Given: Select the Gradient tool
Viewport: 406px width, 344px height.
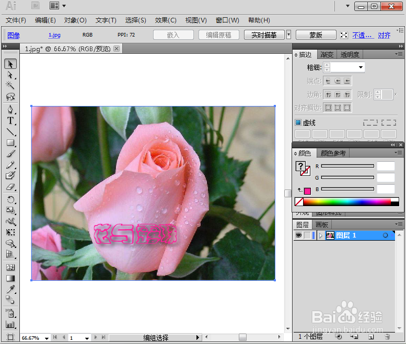Looking at the screenshot, I should 10,278.
